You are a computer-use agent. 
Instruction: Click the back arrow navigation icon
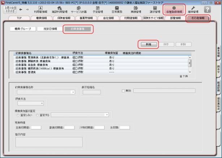(x=21, y=10)
